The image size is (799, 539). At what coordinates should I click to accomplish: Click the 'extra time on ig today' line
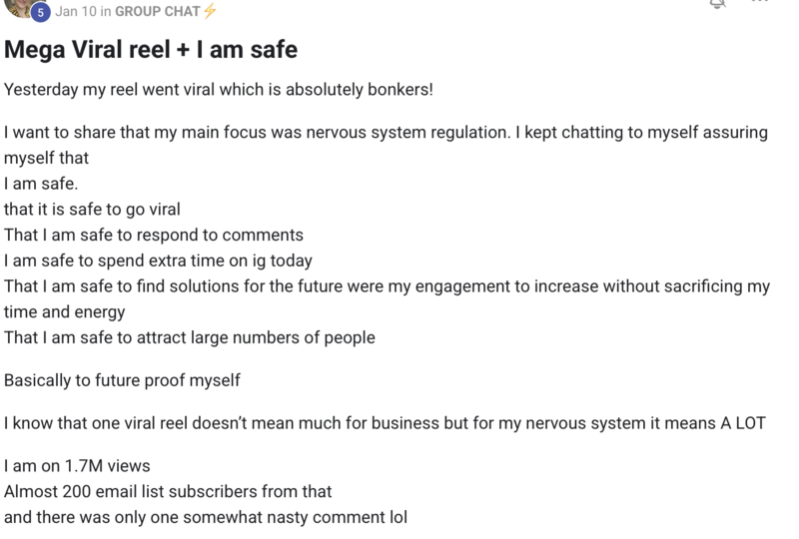pos(158,261)
